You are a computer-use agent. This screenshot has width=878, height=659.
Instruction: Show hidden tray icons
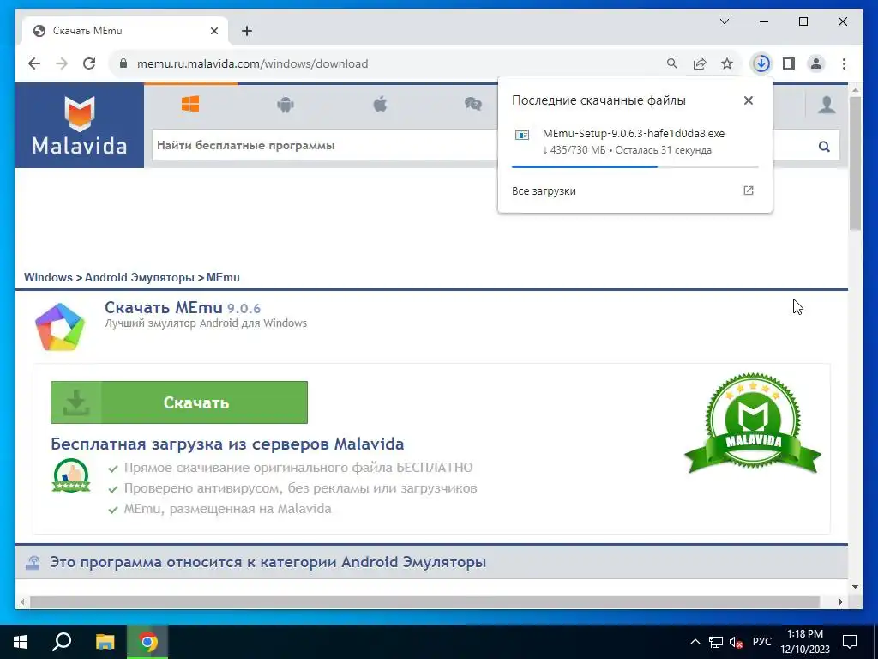695,642
